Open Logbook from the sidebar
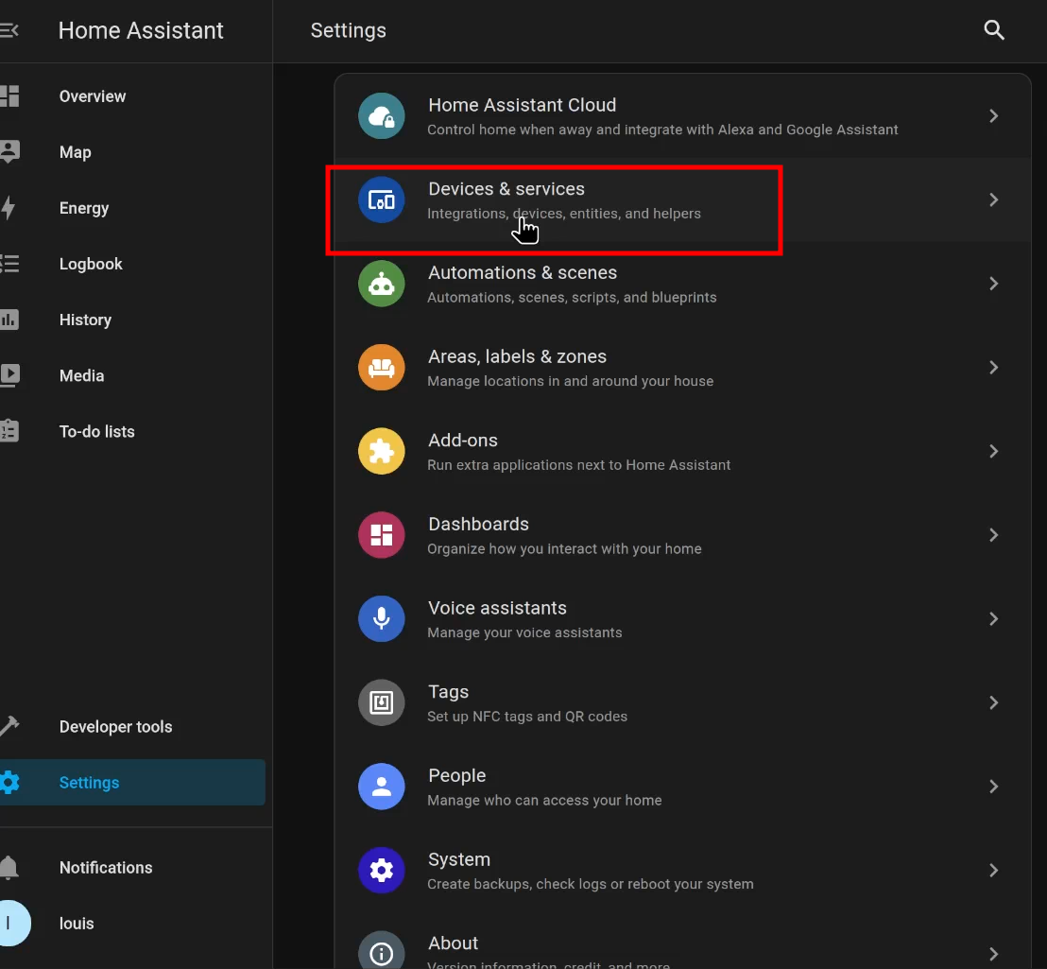 [133, 264]
